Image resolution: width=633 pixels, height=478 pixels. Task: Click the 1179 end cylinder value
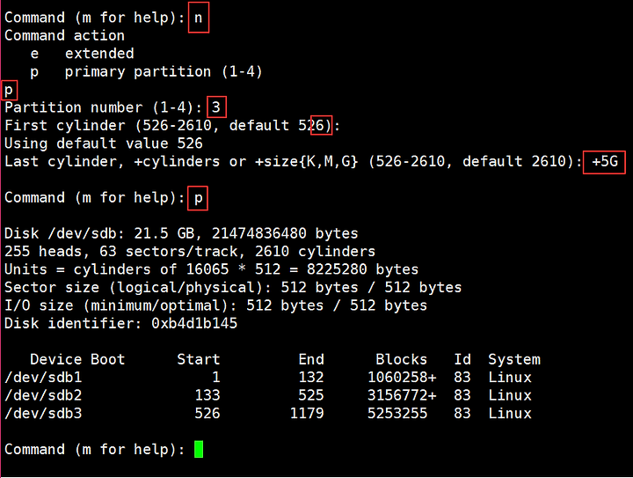(307, 414)
